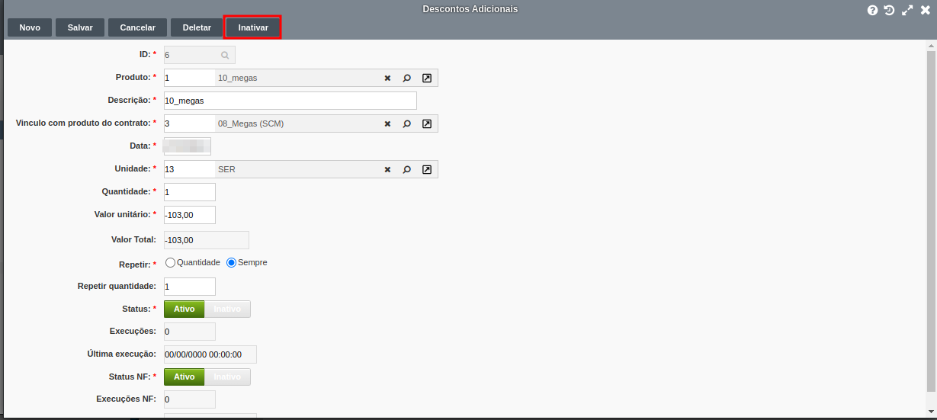Image resolution: width=937 pixels, height=420 pixels.
Task: Set Status to Inativo
Action: point(227,309)
